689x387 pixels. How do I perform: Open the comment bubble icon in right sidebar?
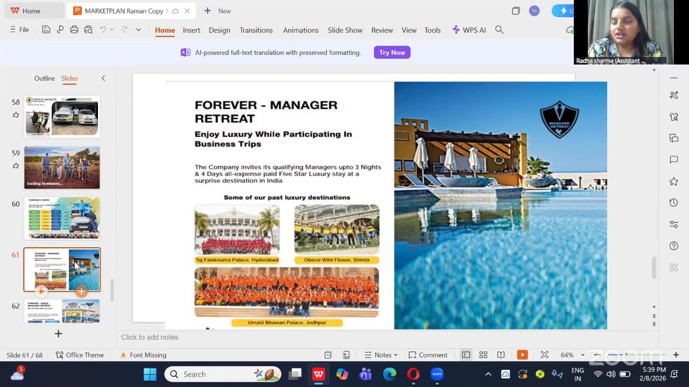coord(674,160)
